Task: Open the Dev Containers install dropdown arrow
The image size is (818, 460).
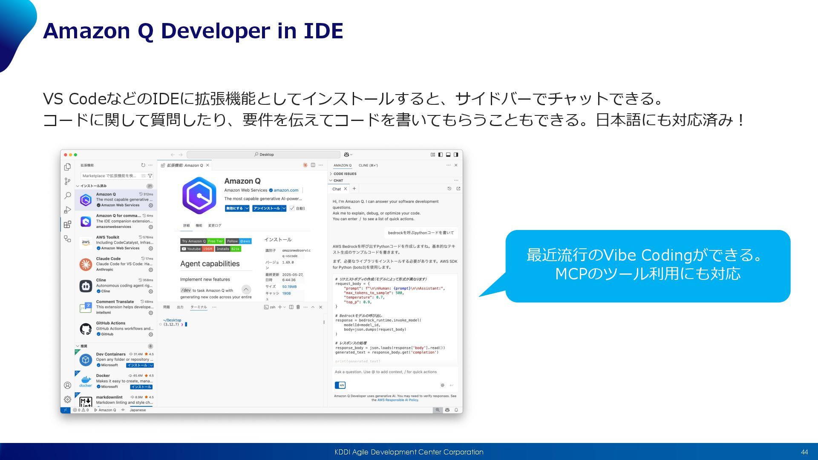Action: [x=151, y=365]
